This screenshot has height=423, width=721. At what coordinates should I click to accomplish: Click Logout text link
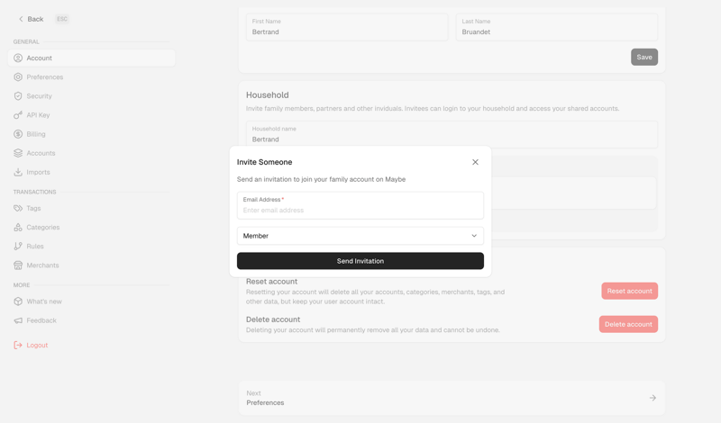37,345
